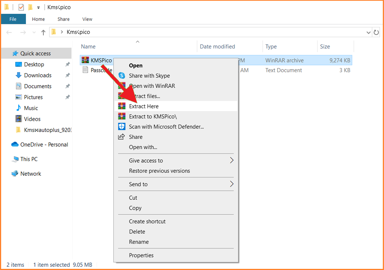Click the WinRAR icon next to Extract Here
The width and height of the screenshot is (384, 270).
(122, 106)
